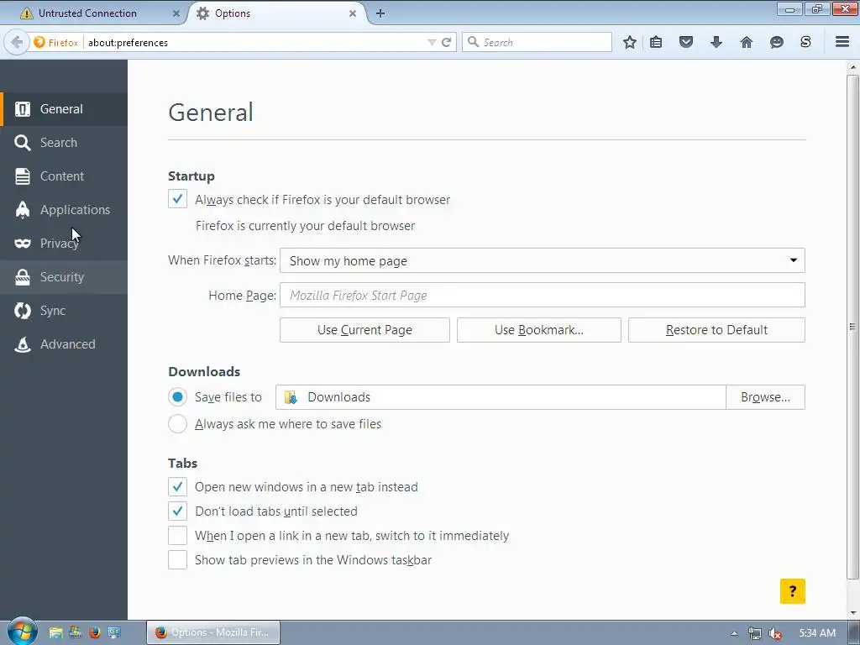860x645 pixels.
Task: Close the Untrusted Connection tab
Action: (176, 13)
